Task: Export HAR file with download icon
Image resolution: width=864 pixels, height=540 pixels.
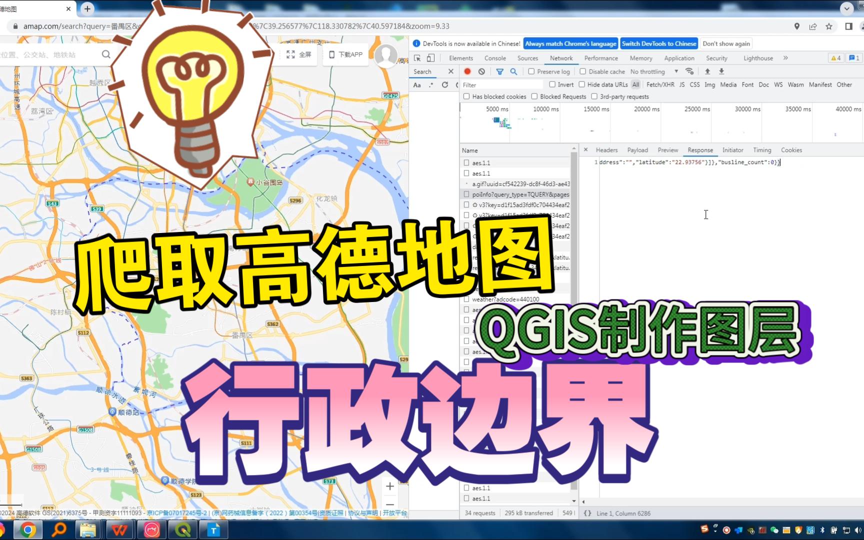Action: [721, 71]
